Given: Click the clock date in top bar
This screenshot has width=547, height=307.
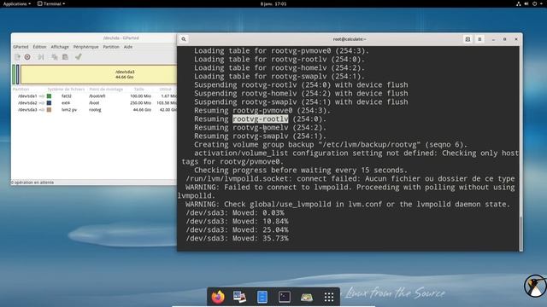Looking at the screenshot, I should (273, 3).
